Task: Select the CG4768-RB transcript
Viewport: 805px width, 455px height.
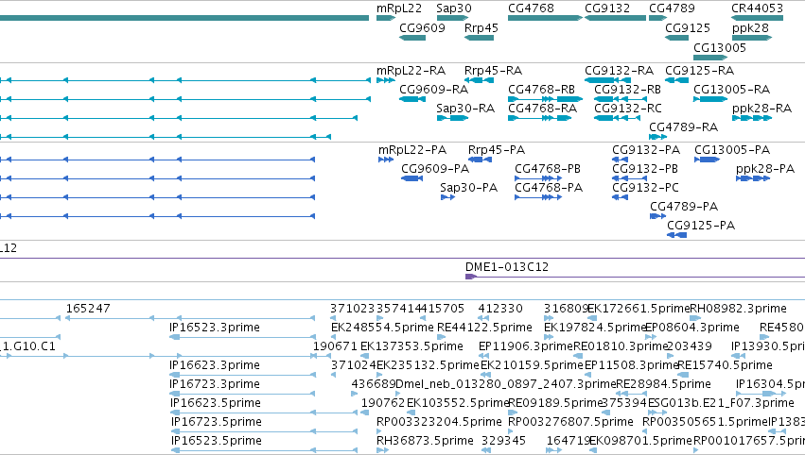Action: 545,99
